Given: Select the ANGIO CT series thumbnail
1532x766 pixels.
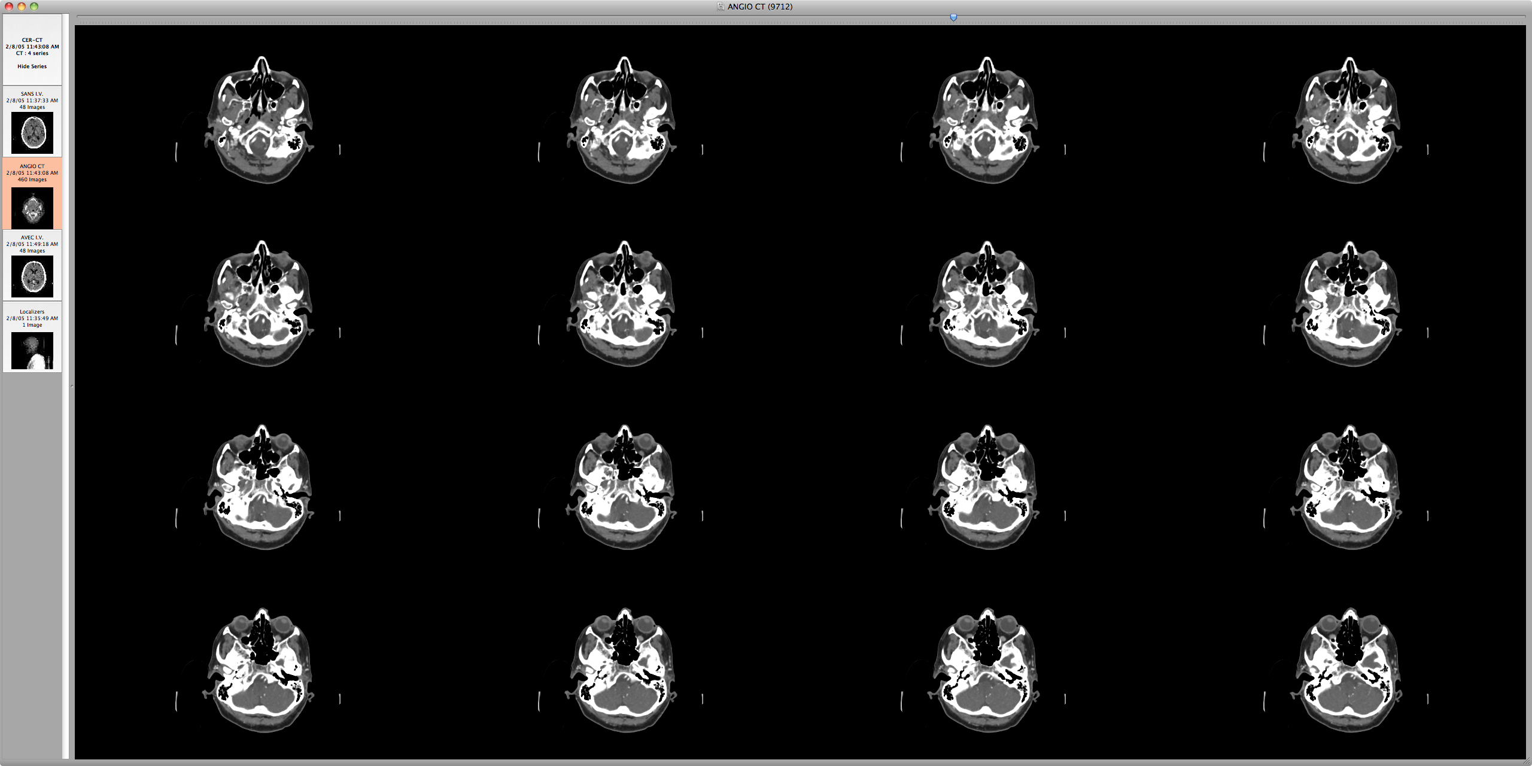Looking at the screenshot, I should [x=32, y=206].
